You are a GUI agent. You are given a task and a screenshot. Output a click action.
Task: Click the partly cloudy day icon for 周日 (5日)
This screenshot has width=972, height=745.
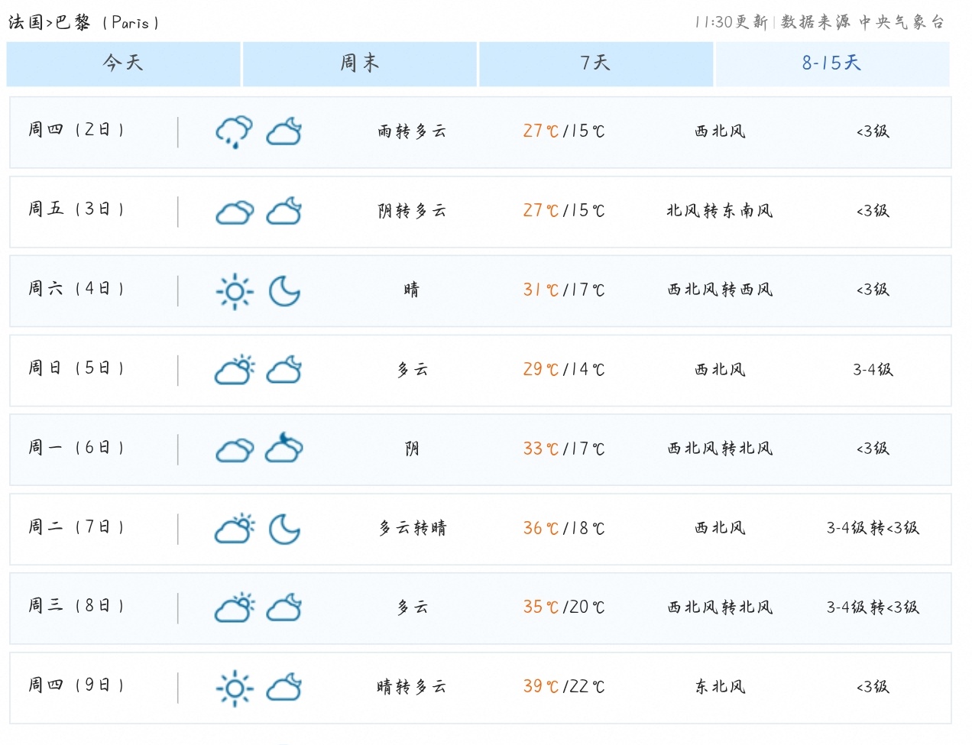pos(235,371)
